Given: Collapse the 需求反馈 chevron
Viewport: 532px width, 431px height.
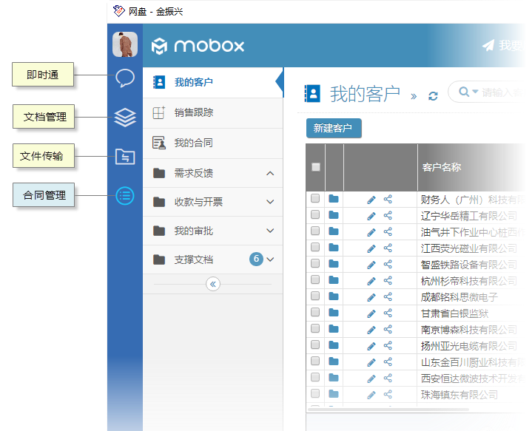Looking at the screenshot, I should (x=270, y=173).
